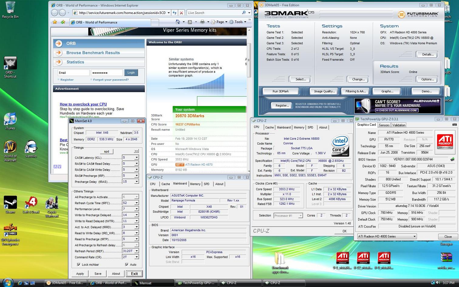Viewport: 459px width, 287px height.
Task: Open the Recycle Bin desktop icon
Action: click(x=10, y=9)
